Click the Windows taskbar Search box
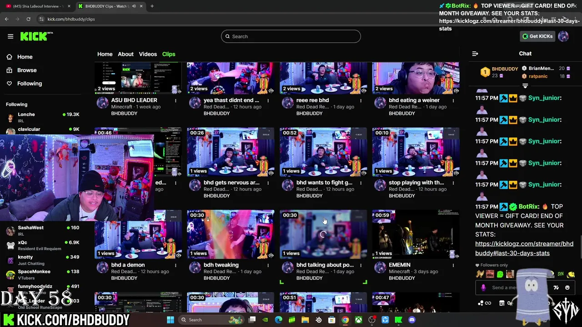 [211, 320]
